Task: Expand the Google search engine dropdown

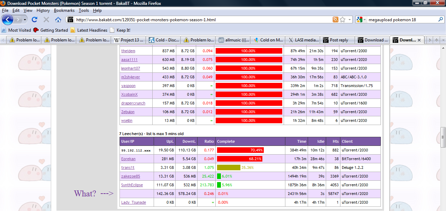Action: coord(364,20)
